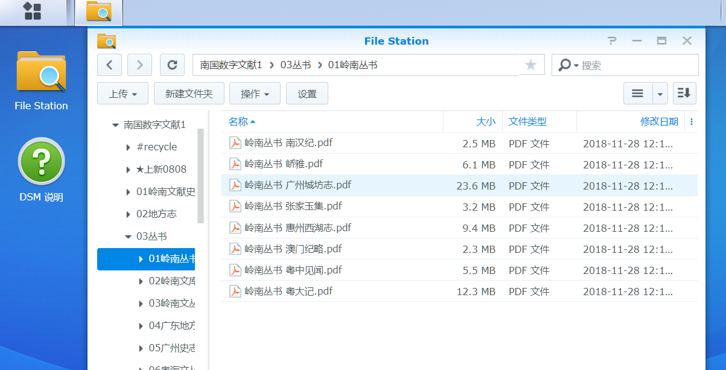
Task: Open the 操作 actions dropdown
Action: pos(255,94)
